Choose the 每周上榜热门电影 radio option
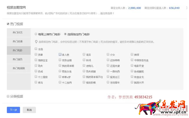The image size is (189, 118). [x=36, y=34]
